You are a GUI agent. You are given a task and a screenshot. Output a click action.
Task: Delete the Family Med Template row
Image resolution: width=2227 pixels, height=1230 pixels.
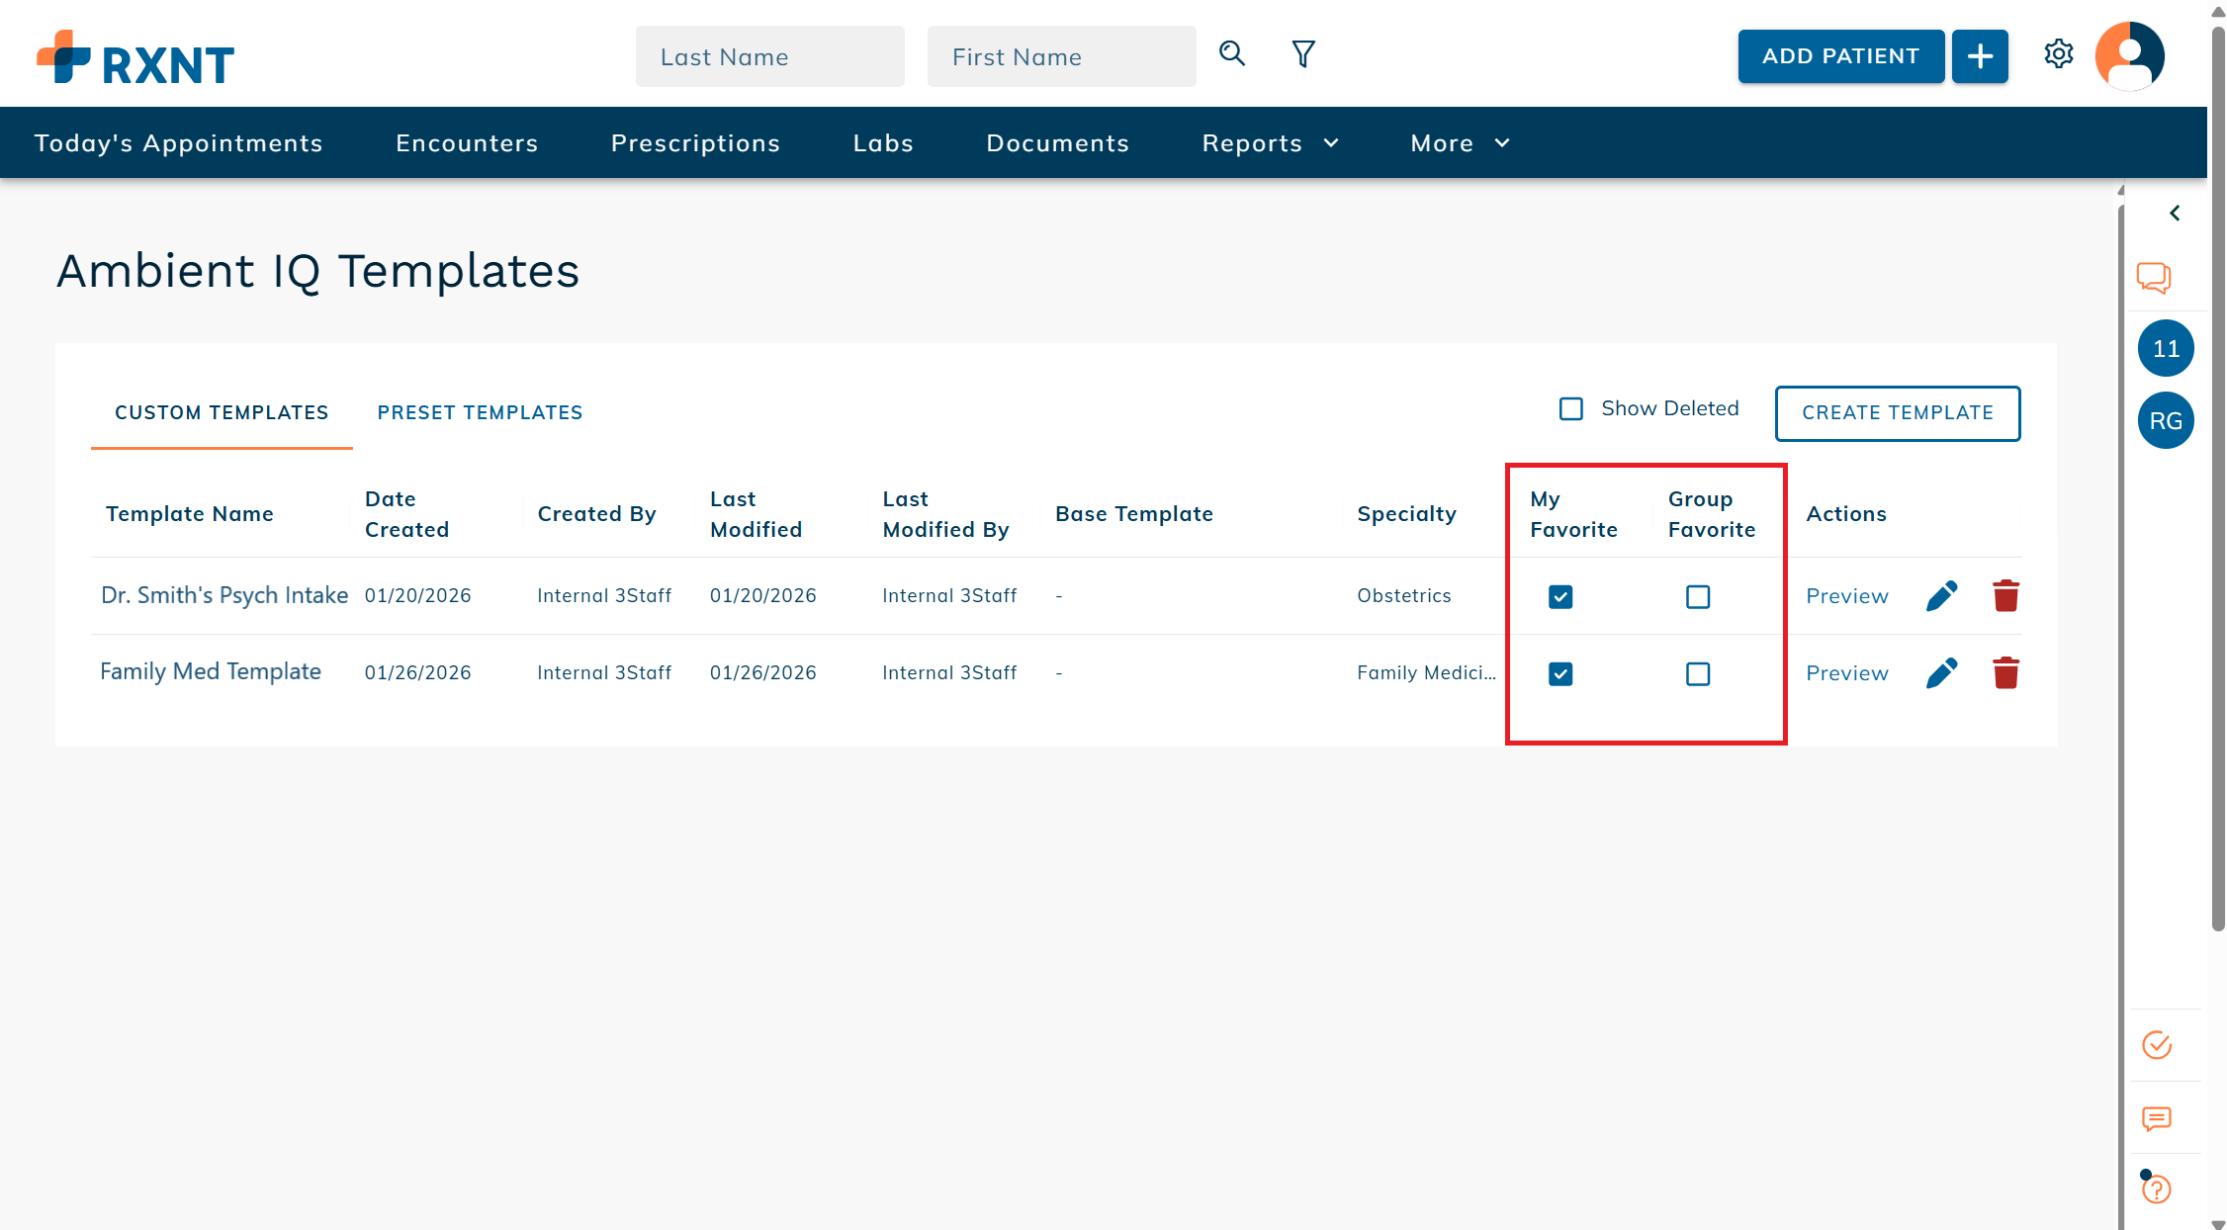2005,673
